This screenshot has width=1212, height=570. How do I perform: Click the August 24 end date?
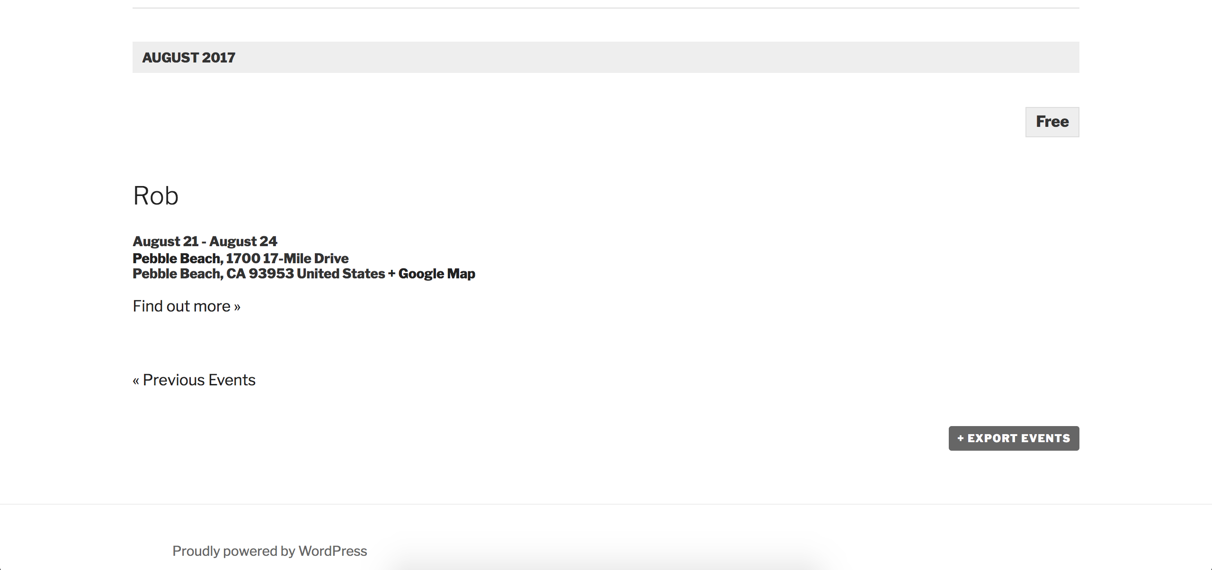243,241
